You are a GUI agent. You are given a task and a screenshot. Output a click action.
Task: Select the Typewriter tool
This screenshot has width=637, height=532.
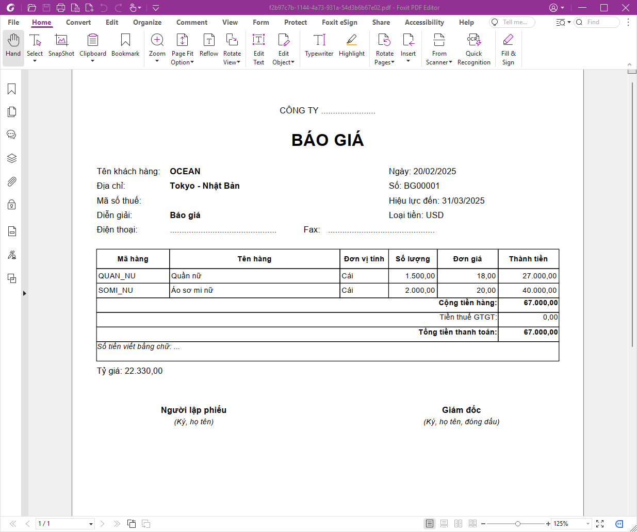319,45
